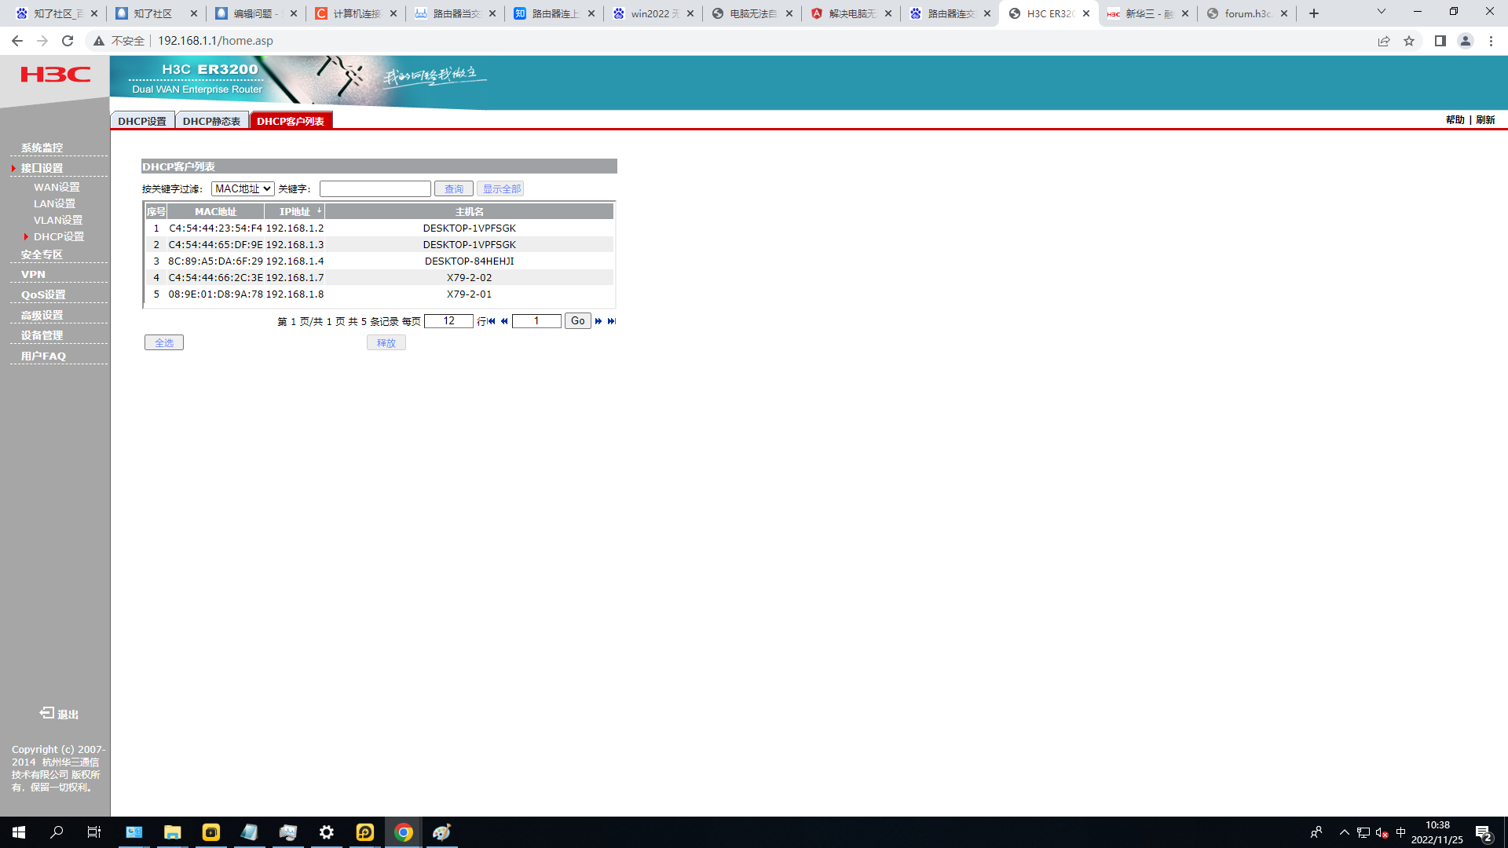The height and width of the screenshot is (848, 1508).
Task: Open Chrome profile avatar icon
Action: pos(1465,41)
